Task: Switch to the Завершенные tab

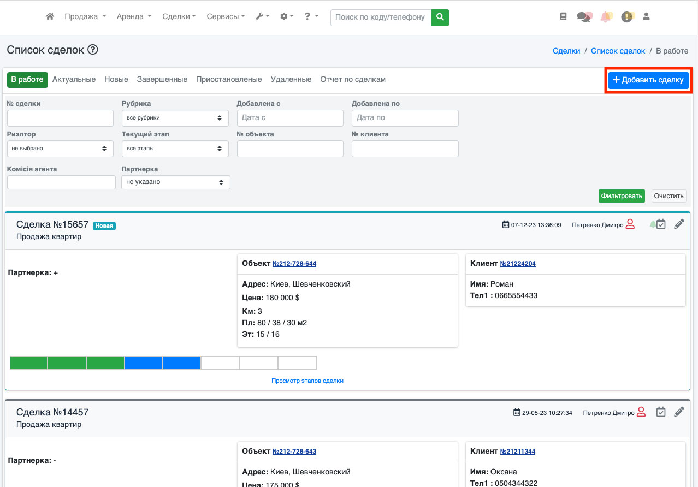Action: tap(162, 80)
